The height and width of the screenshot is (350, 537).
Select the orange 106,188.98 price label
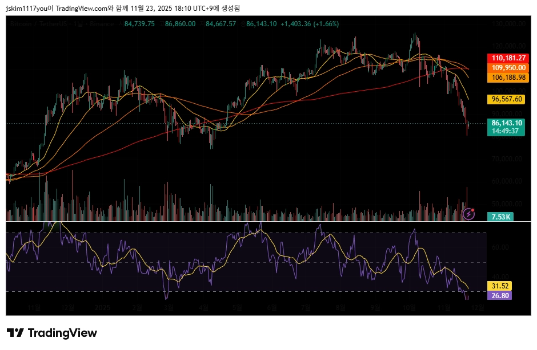coord(508,78)
